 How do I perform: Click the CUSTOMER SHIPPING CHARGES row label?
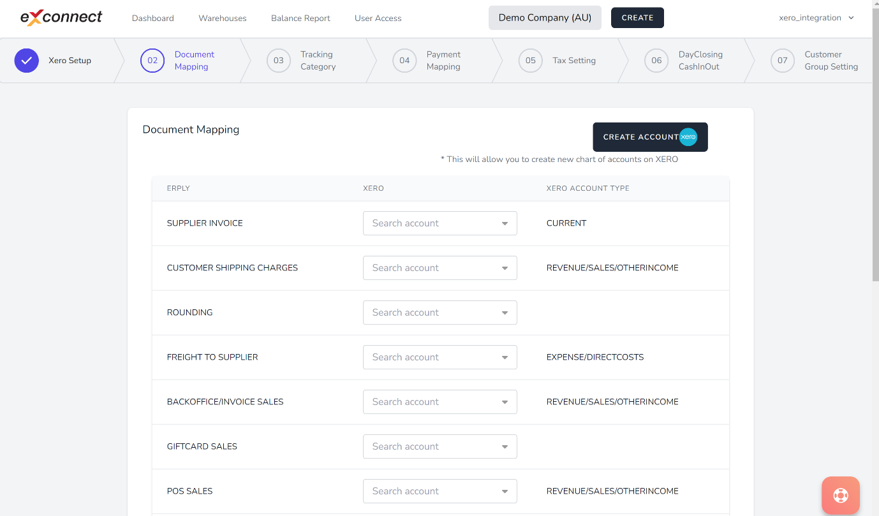pyautogui.click(x=232, y=268)
